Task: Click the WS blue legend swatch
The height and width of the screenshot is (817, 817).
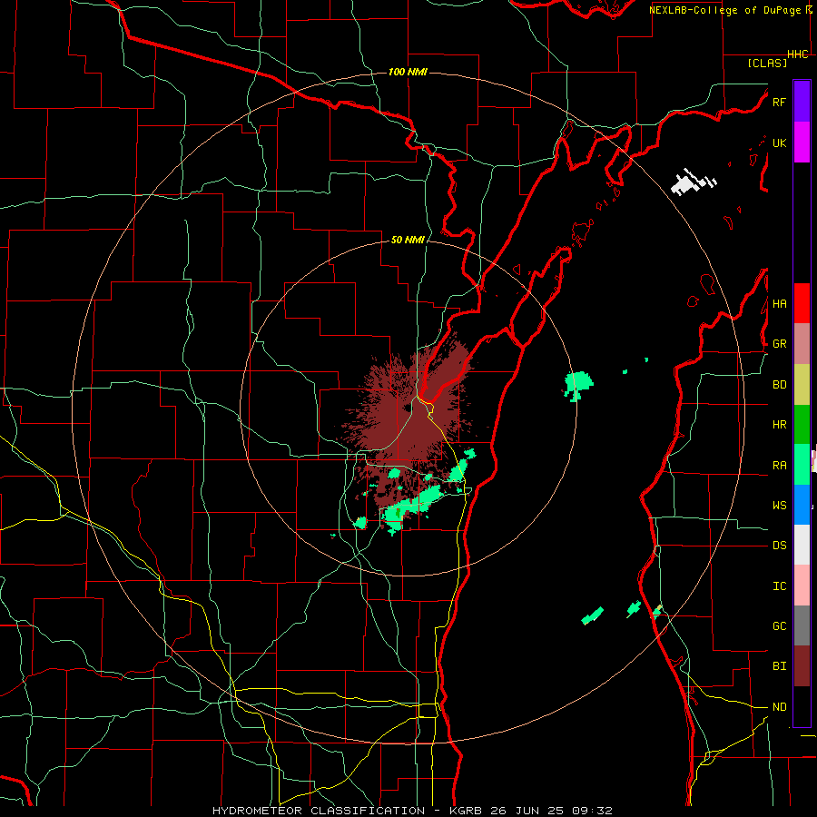Action: coord(802,505)
